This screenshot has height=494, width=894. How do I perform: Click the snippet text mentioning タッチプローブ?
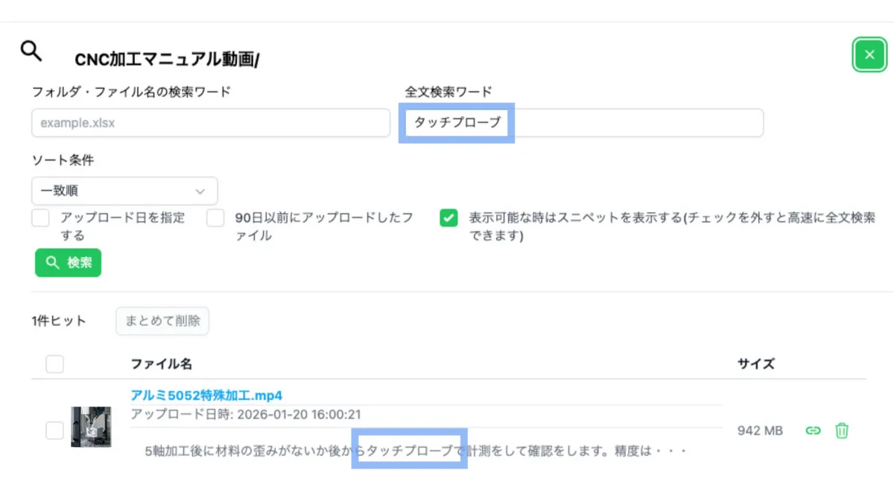pos(414,451)
